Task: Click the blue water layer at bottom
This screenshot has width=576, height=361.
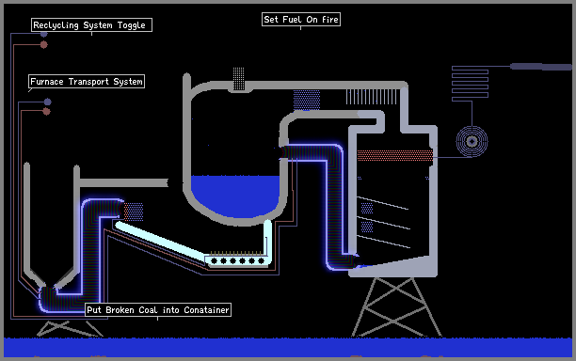Action: tap(288, 347)
